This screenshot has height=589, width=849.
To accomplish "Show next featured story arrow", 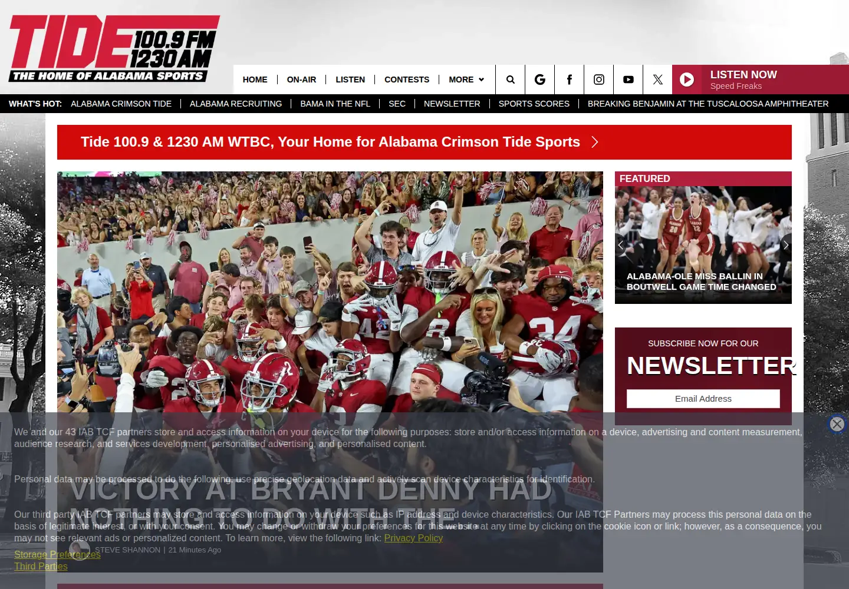I will point(785,245).
